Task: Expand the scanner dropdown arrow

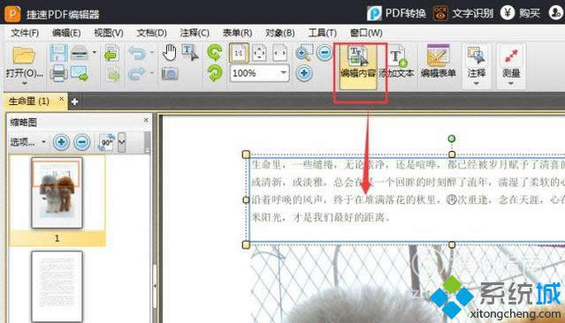Action: [x=95, y=53]
